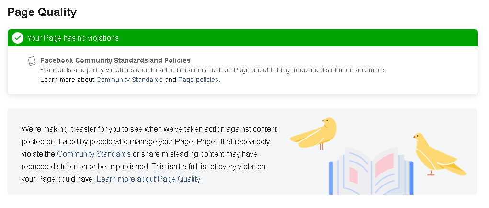This screenshot has width=489, height=208.
Task: Open Learn more about Page Quality link
Action: tap(148, 179)
